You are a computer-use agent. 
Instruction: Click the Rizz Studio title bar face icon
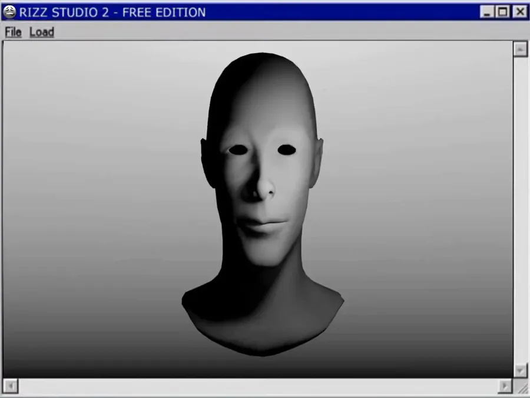9,12
